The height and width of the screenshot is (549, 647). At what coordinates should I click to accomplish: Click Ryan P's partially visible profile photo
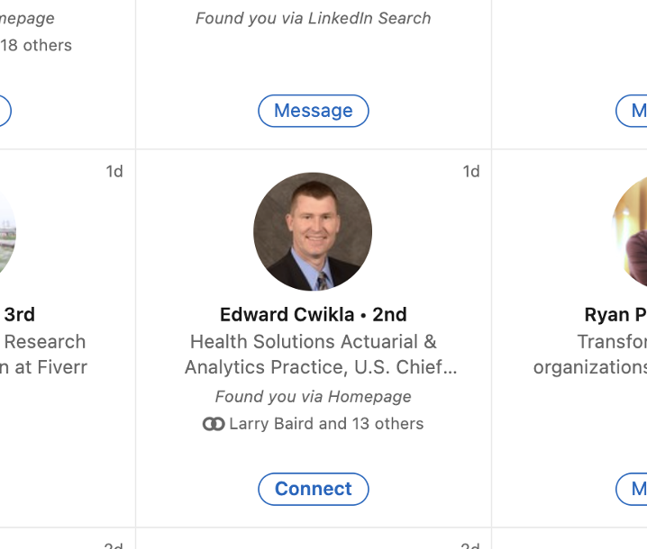tap(630, 231)
